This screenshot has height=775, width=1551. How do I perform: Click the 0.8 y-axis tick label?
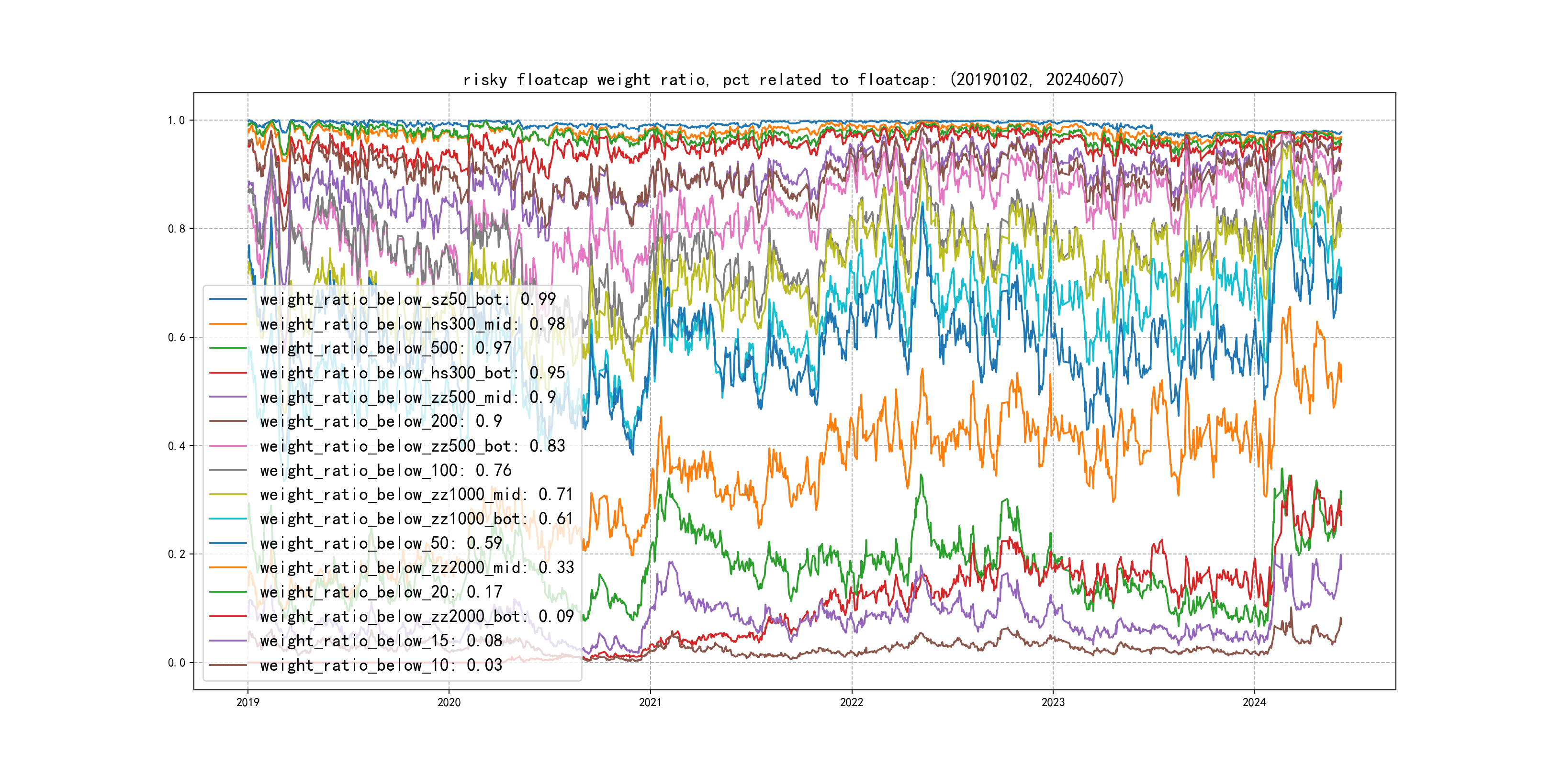pyautogui.click(x=177, y=229)
